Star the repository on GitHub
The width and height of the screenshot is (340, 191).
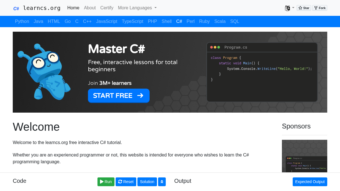tap(304, 8)
